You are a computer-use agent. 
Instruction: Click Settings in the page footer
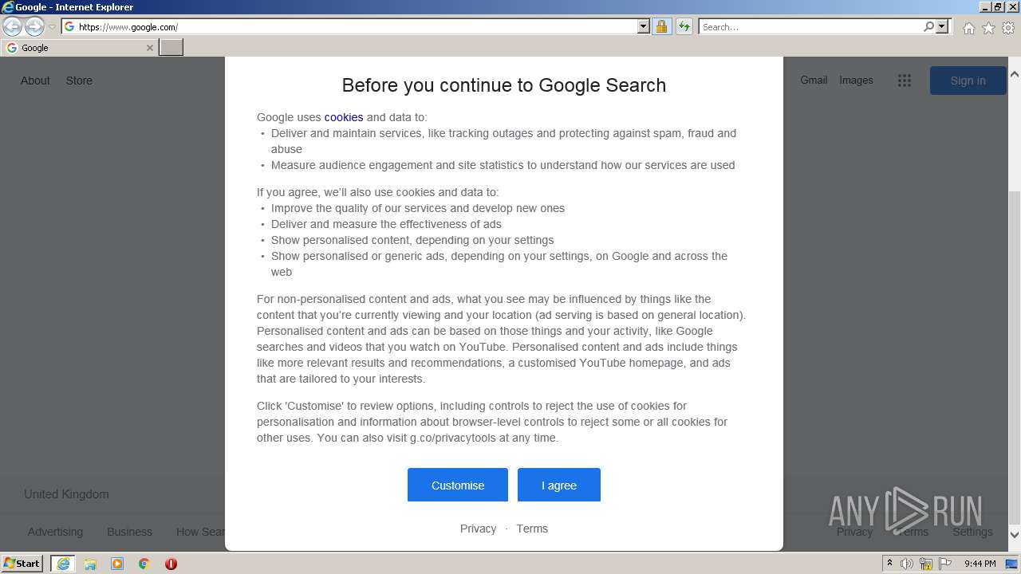(x=972, y=532)
